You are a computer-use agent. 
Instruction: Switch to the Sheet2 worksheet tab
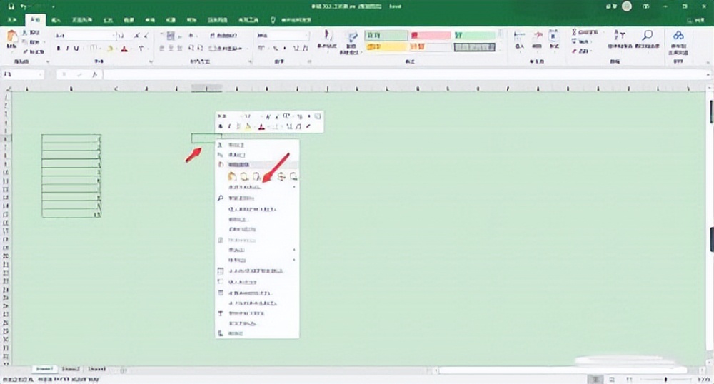pyautogui.click(x=71, y=369)
